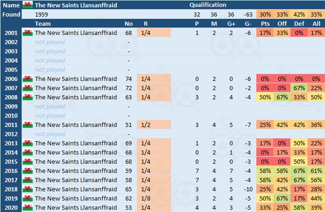
Task: Open The New Saints team link for 2019
Action: [x=76, y=198]
